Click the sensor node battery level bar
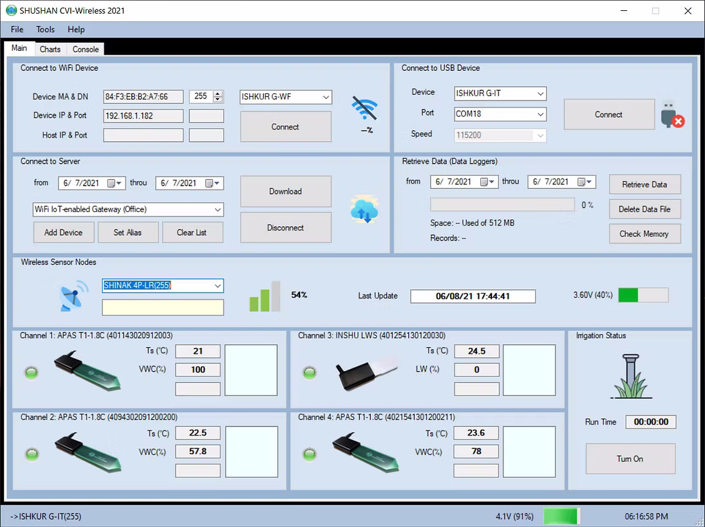This screenshot has height=527, width=705. [643, 295]
